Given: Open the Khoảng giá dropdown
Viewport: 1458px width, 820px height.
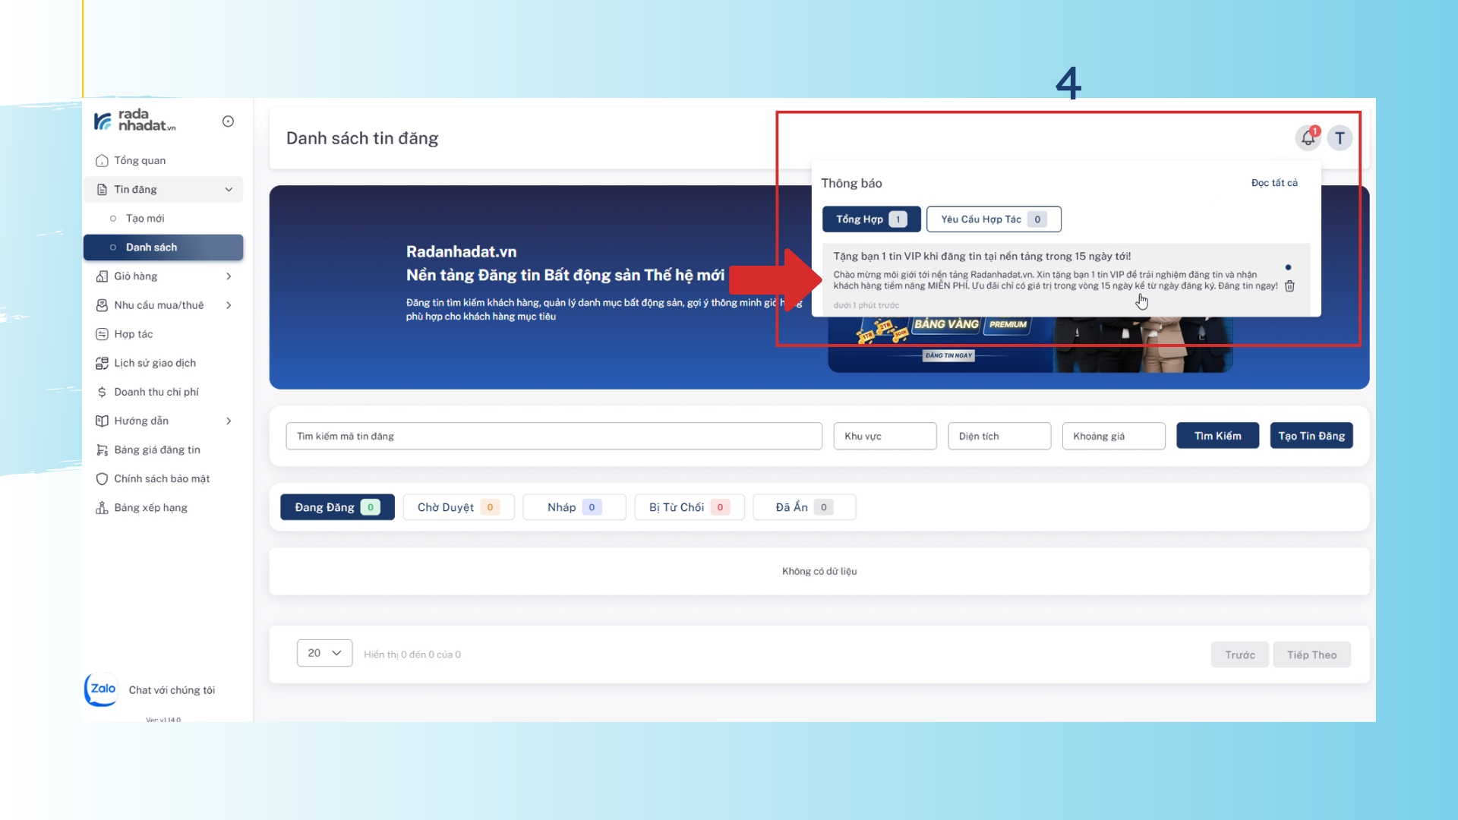Looking at the screenshot, I should tap(1113, 436).
